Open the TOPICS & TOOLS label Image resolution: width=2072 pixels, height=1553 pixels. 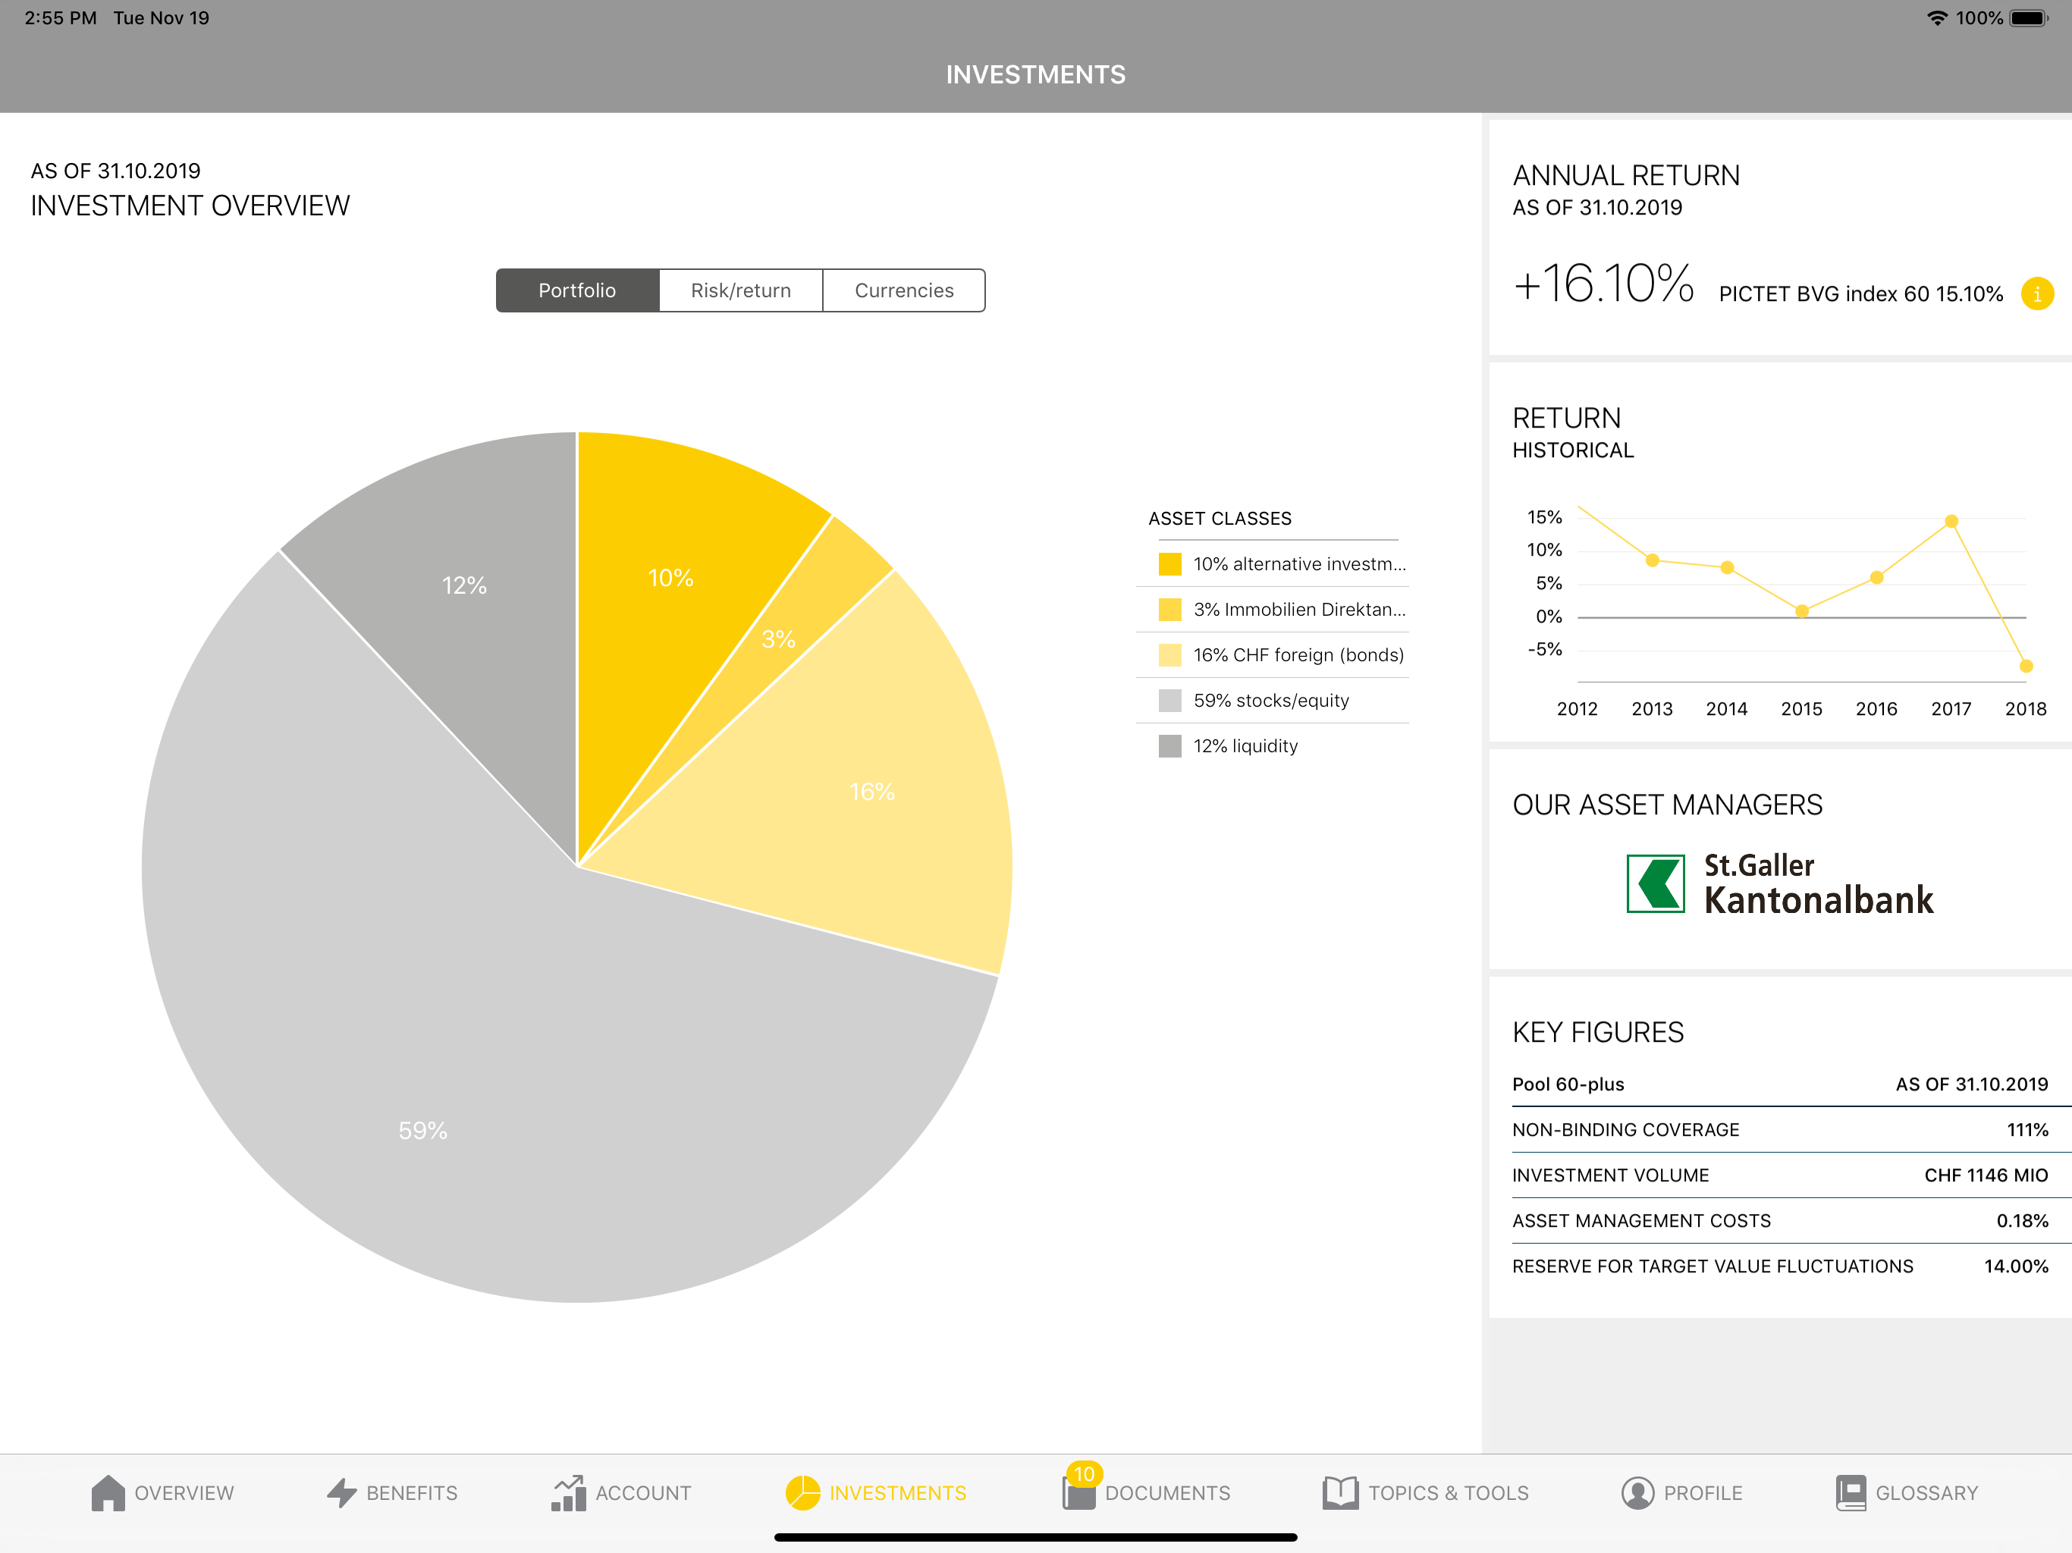click(1448, 1493)
